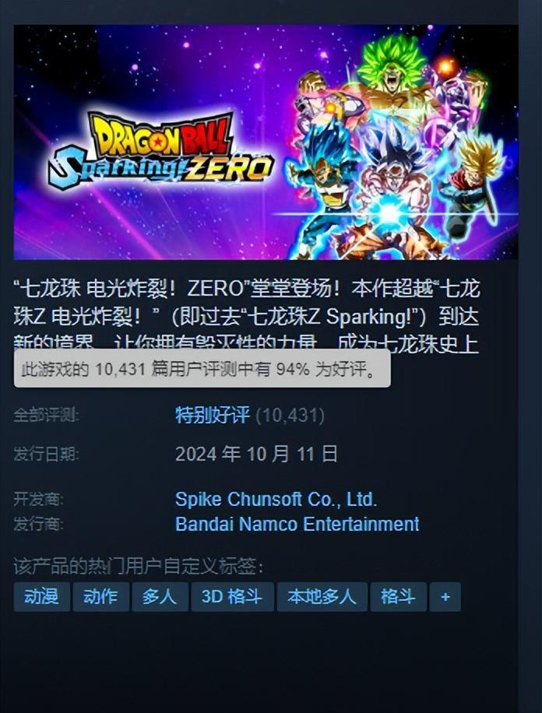Click the 该产品的热门用户自定义标签 heading
542x713 pixels.
click(139, 567)
